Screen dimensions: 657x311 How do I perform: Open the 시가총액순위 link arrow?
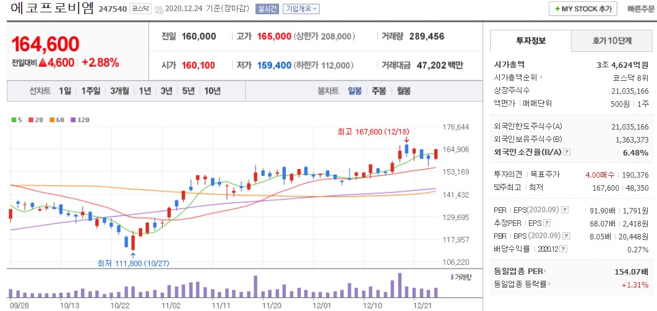[541, 77]
